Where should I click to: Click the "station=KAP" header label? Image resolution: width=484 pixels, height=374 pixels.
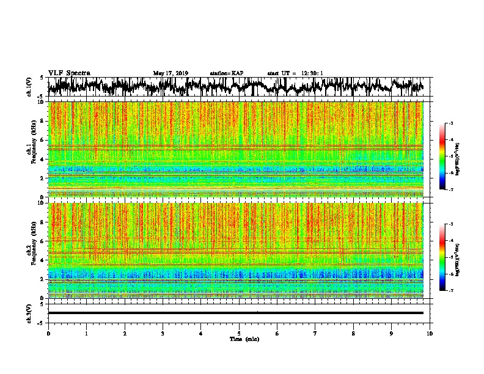(227, 73)
